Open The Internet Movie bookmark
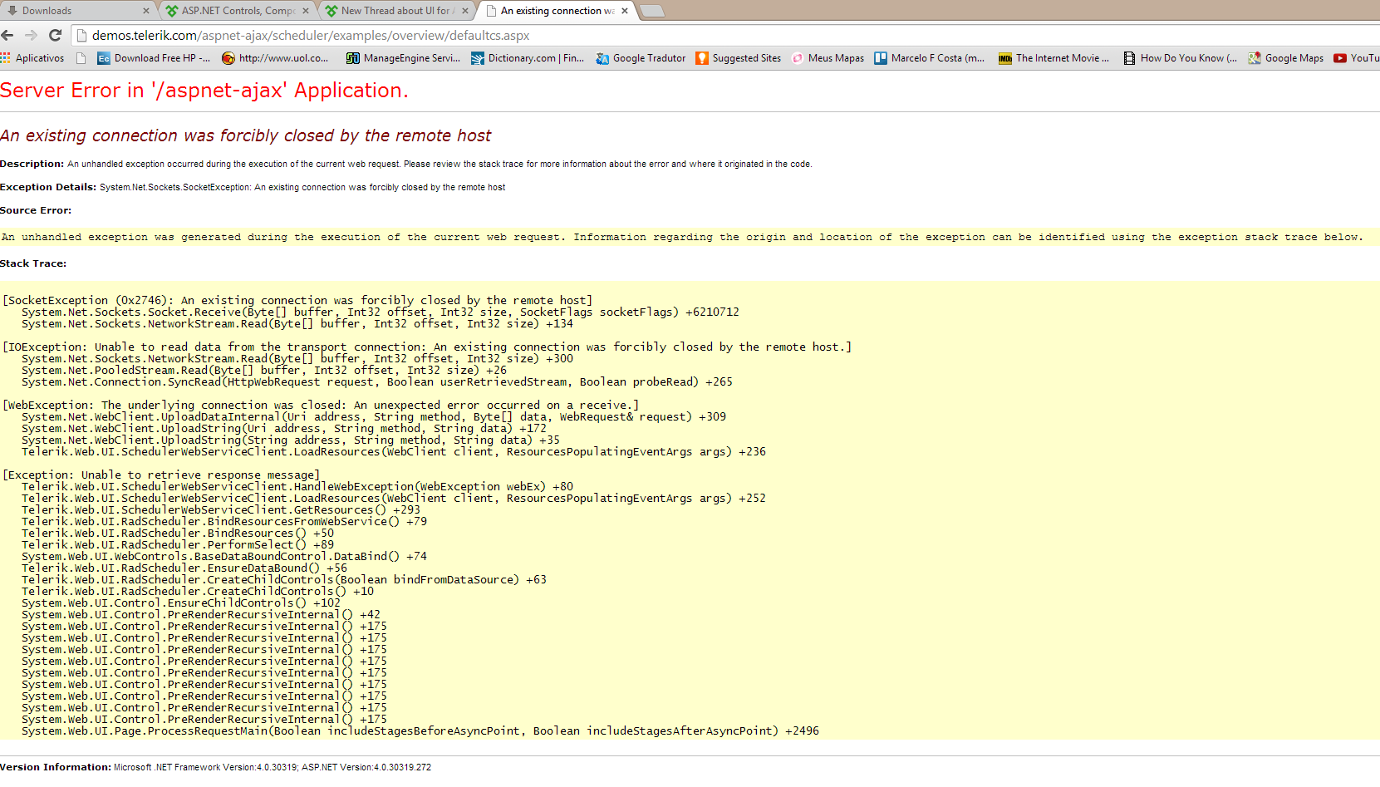 (x=1053, y=58)
